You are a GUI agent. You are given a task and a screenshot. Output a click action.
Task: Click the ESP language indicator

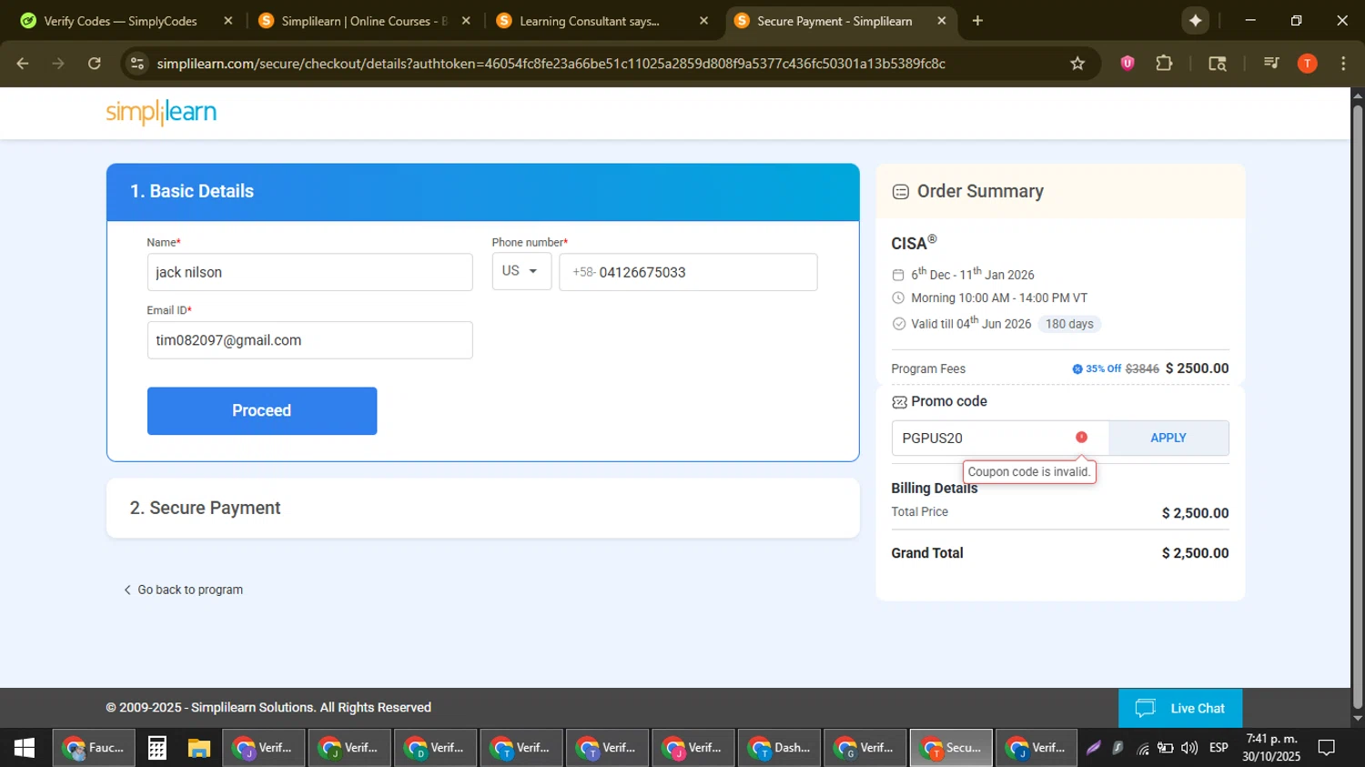tap(1218, 748)
